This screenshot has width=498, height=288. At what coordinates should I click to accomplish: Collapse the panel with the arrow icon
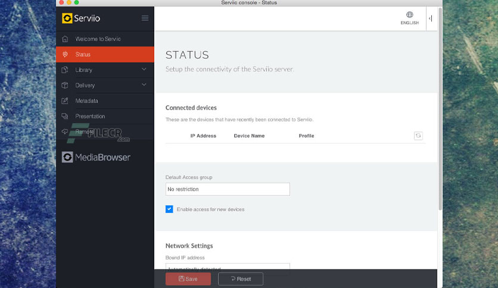tap(431, 18)
